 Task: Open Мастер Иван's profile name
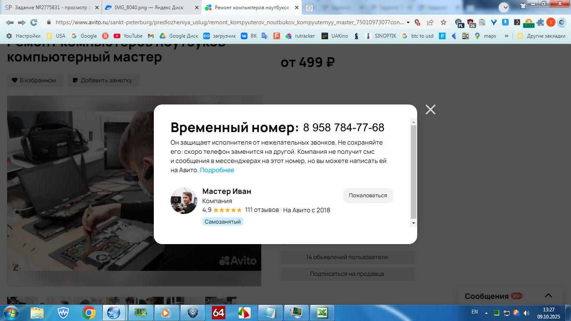(227, 191)
